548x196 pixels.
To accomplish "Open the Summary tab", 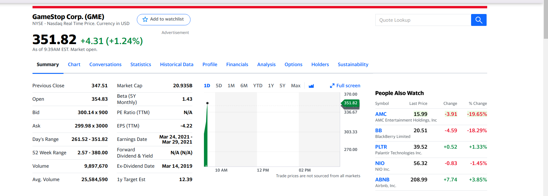I will click(x=48, y=65).
